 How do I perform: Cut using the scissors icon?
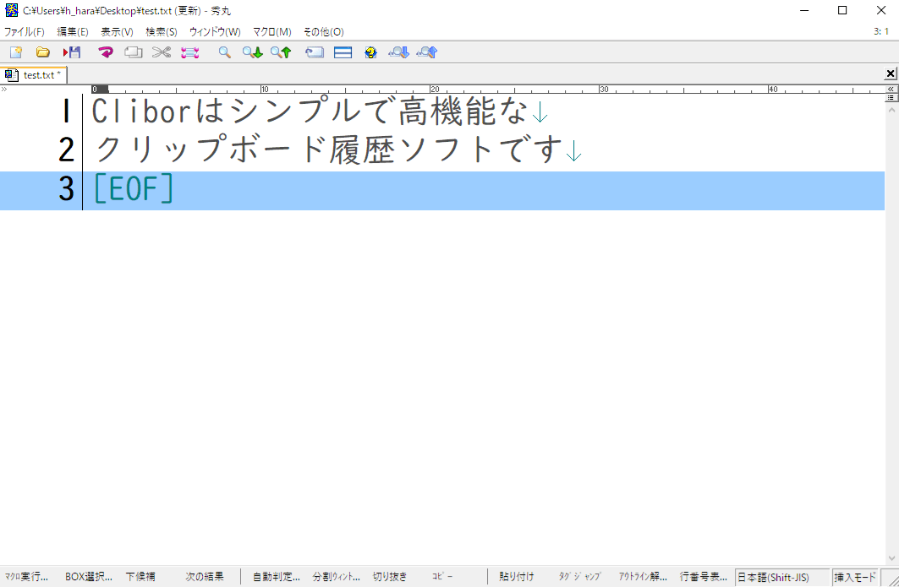click(162, 52)
